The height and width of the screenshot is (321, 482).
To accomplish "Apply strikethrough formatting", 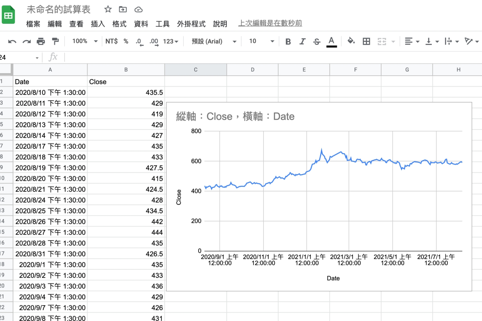I will point(317,41).
